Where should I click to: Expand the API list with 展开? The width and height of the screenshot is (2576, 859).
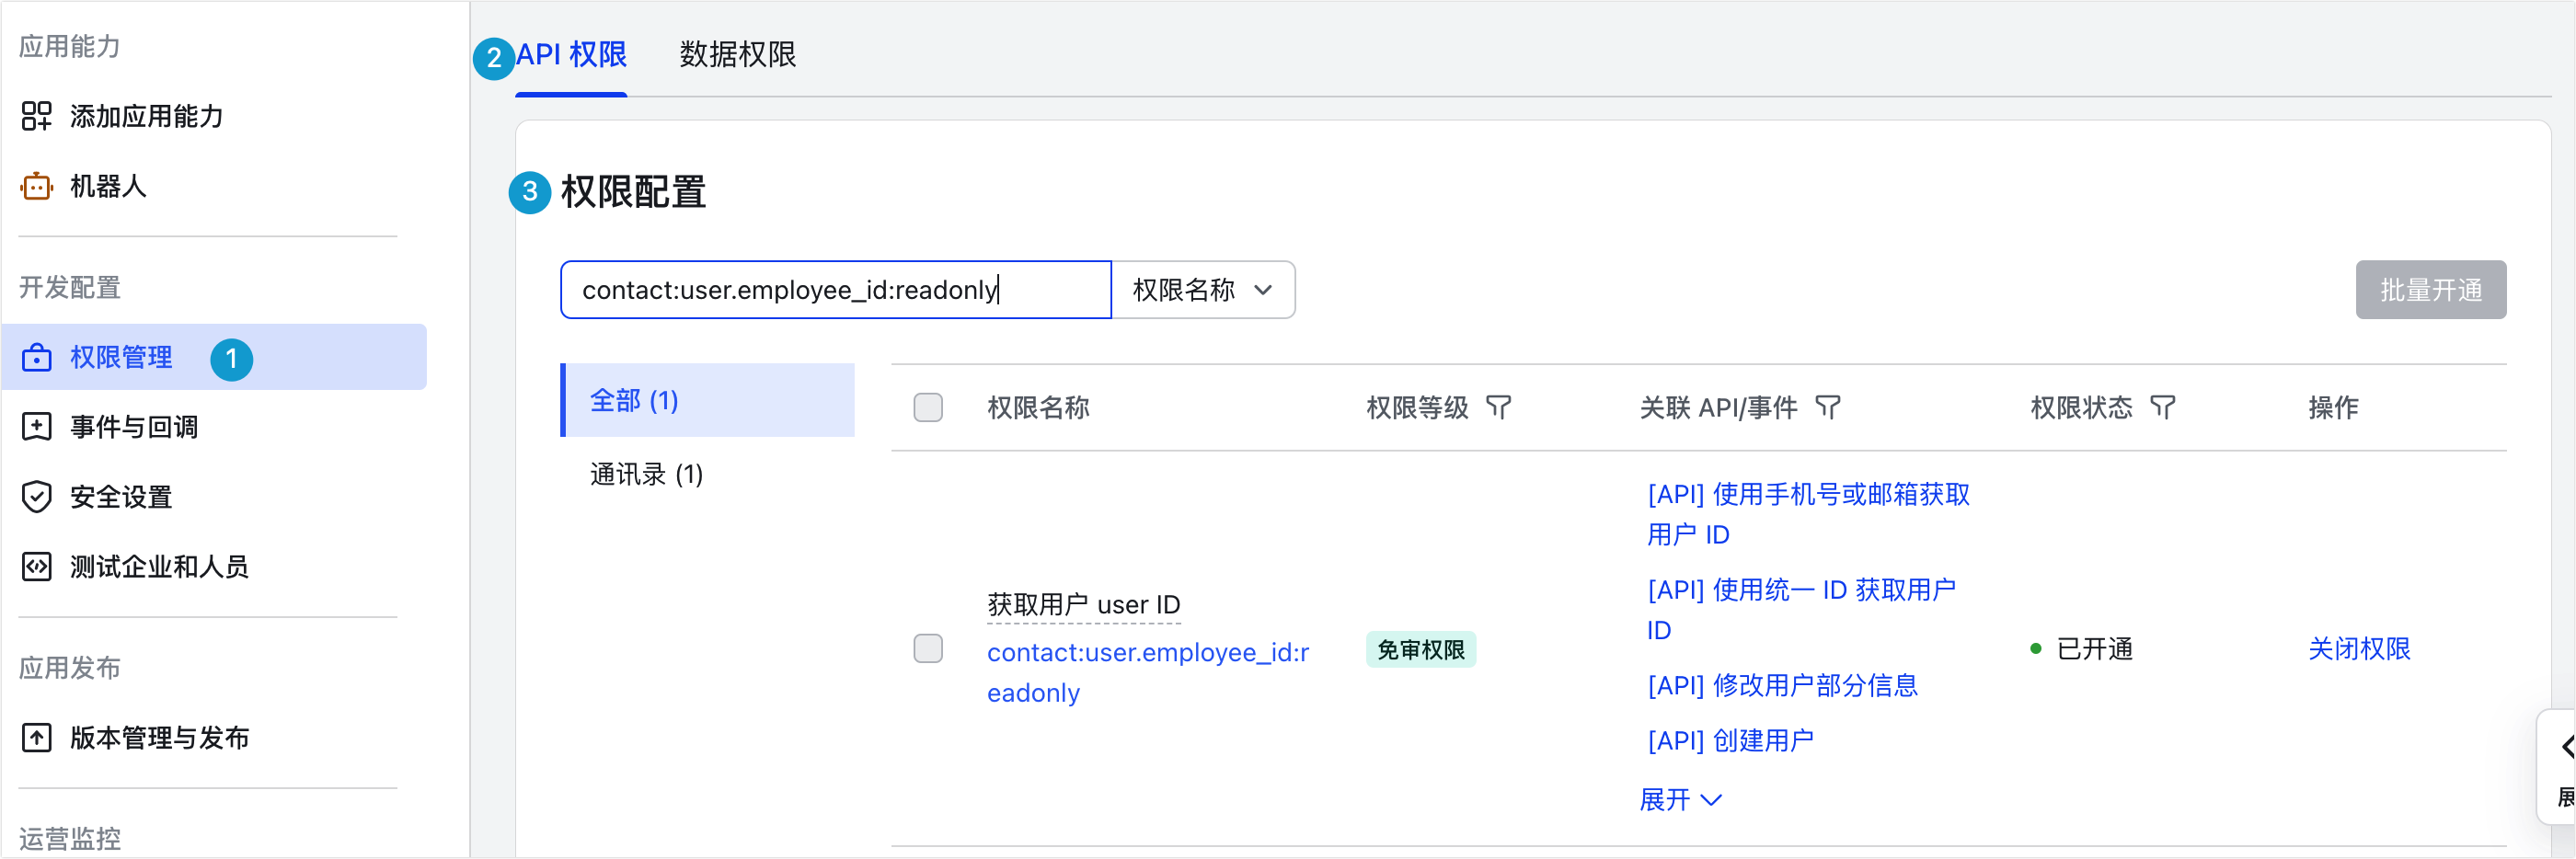coord(1680,799)
